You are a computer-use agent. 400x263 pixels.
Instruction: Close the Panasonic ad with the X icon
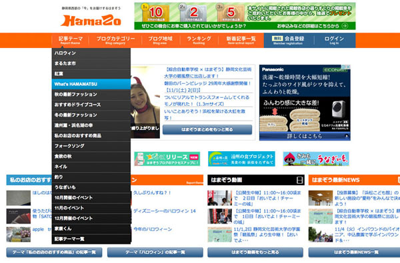click(348, 67)
